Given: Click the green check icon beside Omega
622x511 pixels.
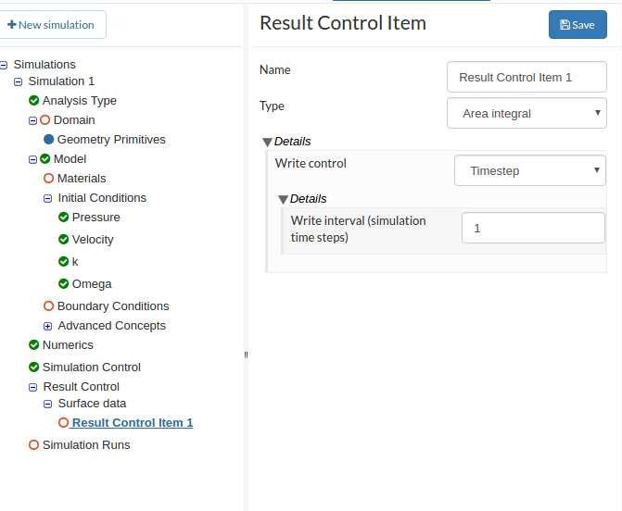Looking at the screenshot, I should [64, 283].
